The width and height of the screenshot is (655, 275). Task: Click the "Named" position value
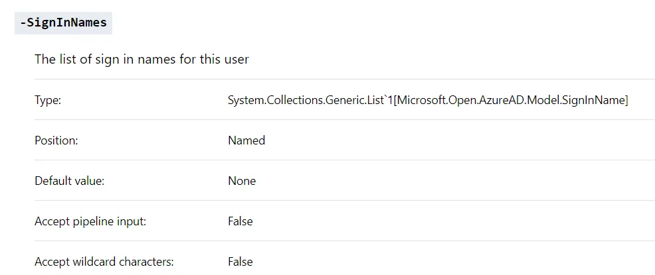(x=246, y=140)
